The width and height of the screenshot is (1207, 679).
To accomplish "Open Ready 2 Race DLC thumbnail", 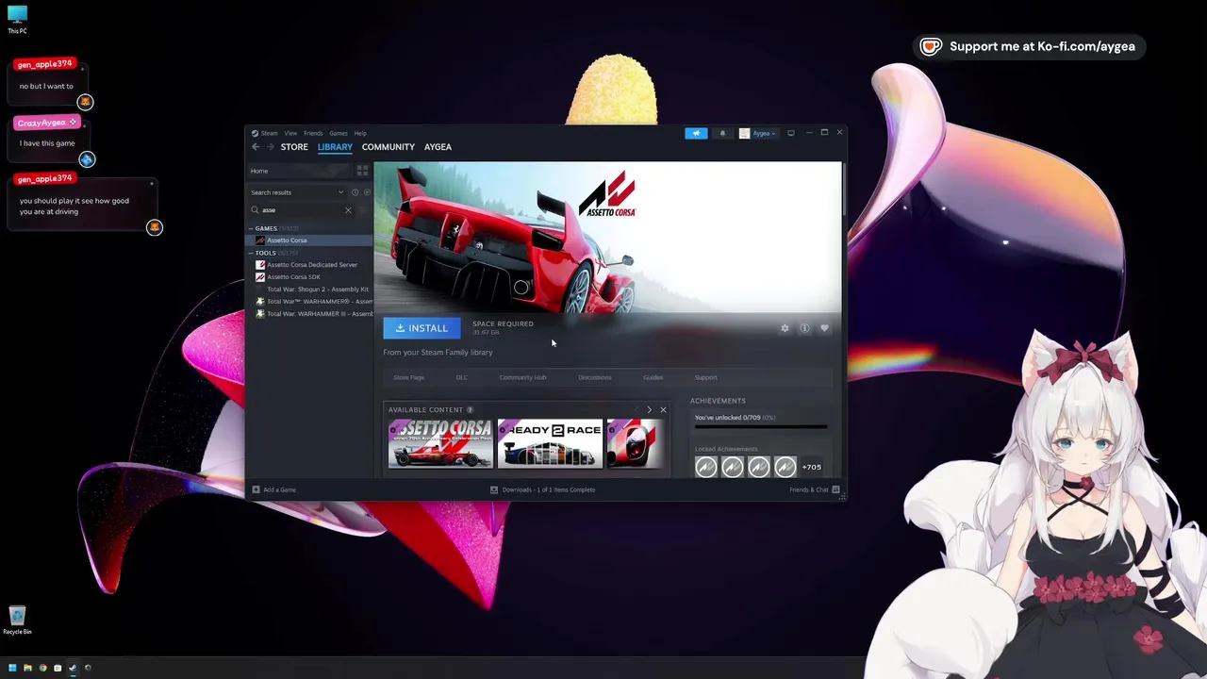I will click(x=550, y=444).
